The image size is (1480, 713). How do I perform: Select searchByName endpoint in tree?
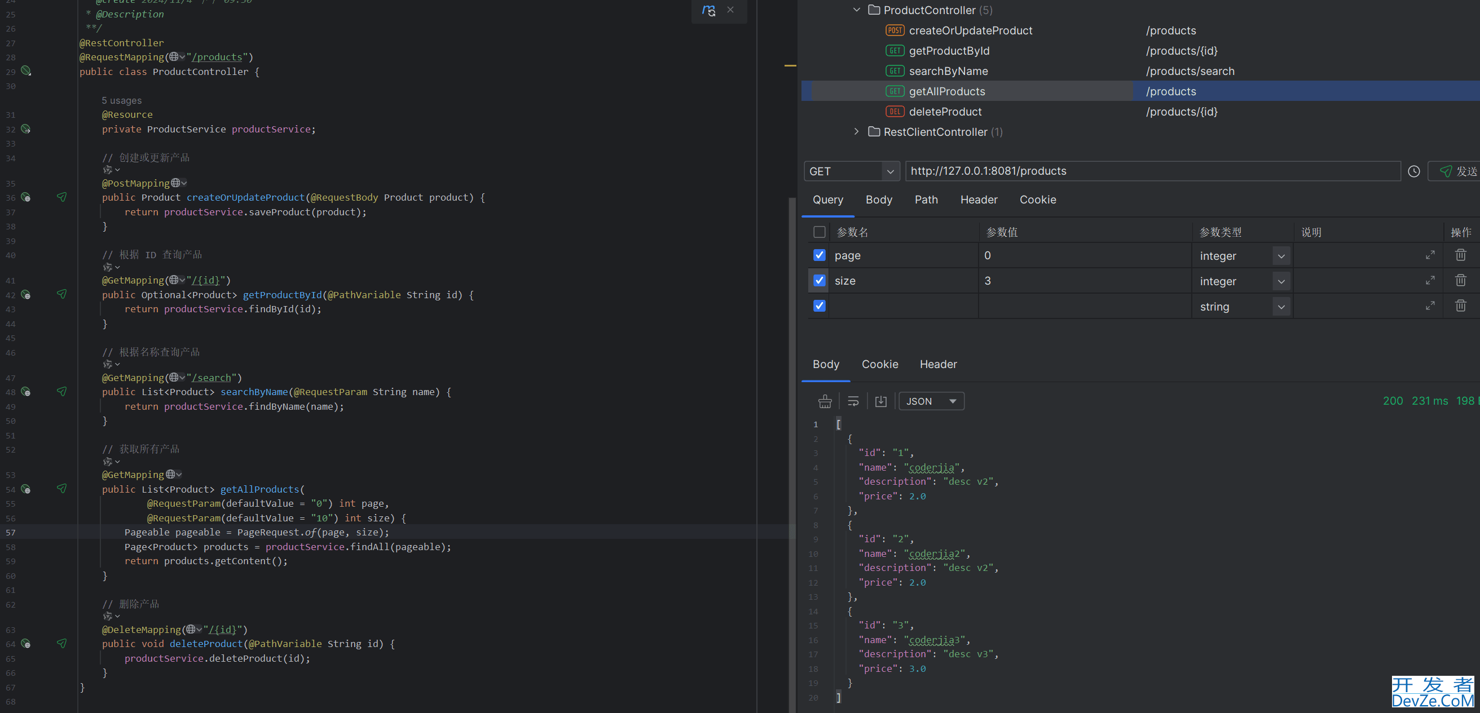click(x=948, y=71)
